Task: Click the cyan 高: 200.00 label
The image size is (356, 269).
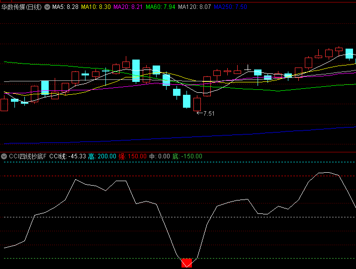Action: (102, 156)
